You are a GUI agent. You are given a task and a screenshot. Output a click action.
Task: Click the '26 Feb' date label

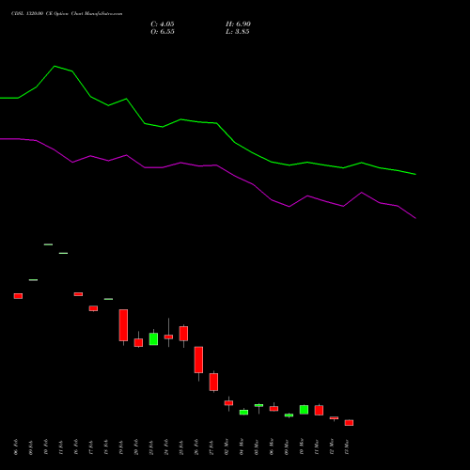[x=196, y=447]
